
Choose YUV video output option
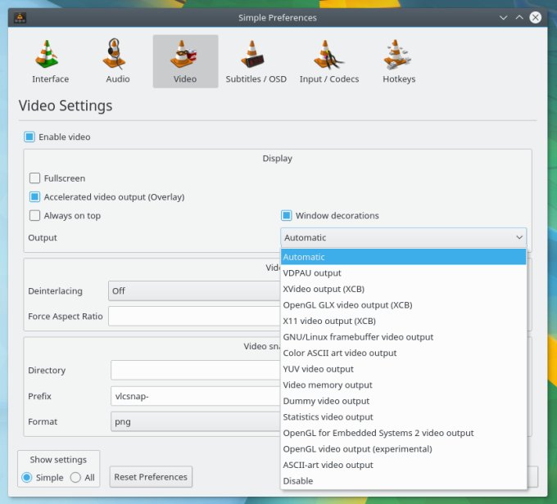[x=403, y=369]
